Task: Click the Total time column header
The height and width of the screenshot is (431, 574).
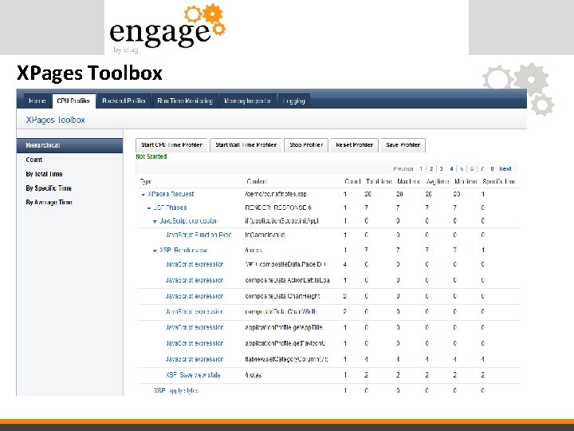Action: pos(379,181)
